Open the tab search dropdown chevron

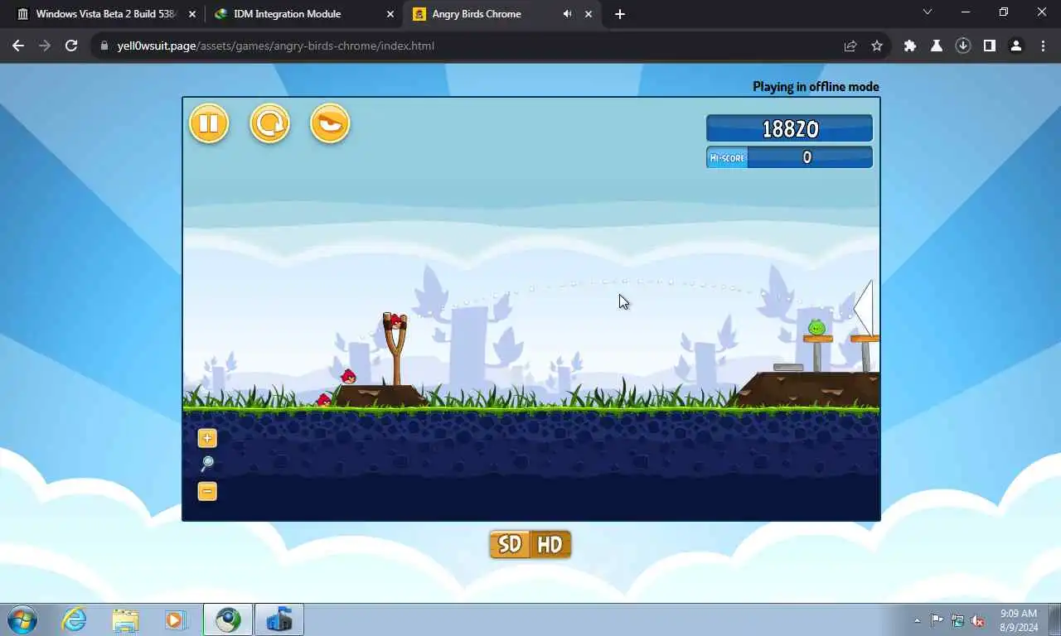[928, 12]
